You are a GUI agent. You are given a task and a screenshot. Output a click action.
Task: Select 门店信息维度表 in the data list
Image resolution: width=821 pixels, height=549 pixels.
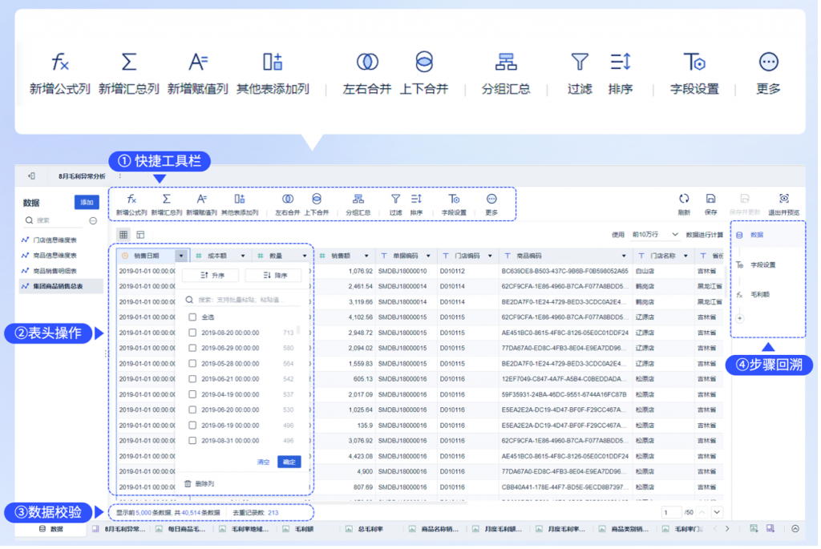[61, 240]
